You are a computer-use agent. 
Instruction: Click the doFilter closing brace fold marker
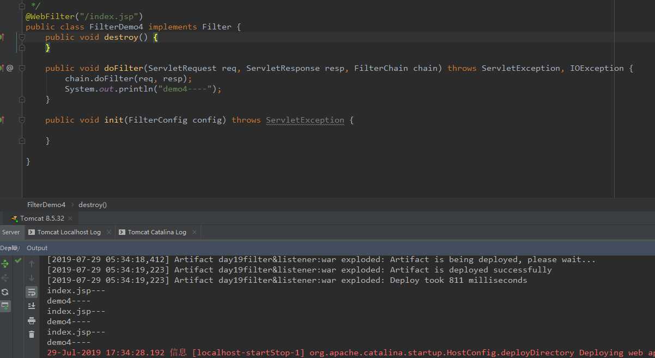tap(22, 99)
